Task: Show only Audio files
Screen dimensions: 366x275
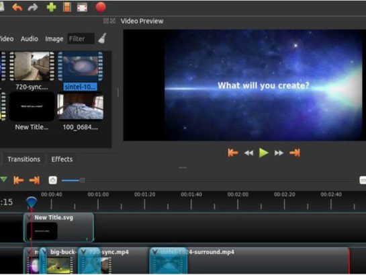Action: point(29,39)
